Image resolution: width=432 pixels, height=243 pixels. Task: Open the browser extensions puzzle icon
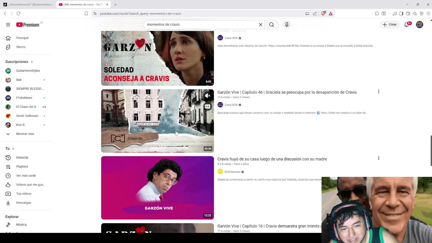click(377, 13)
